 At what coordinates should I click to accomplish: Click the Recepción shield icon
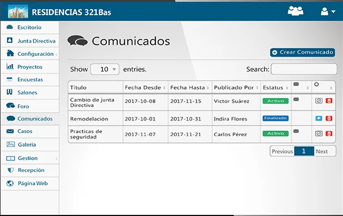(11, 170)
